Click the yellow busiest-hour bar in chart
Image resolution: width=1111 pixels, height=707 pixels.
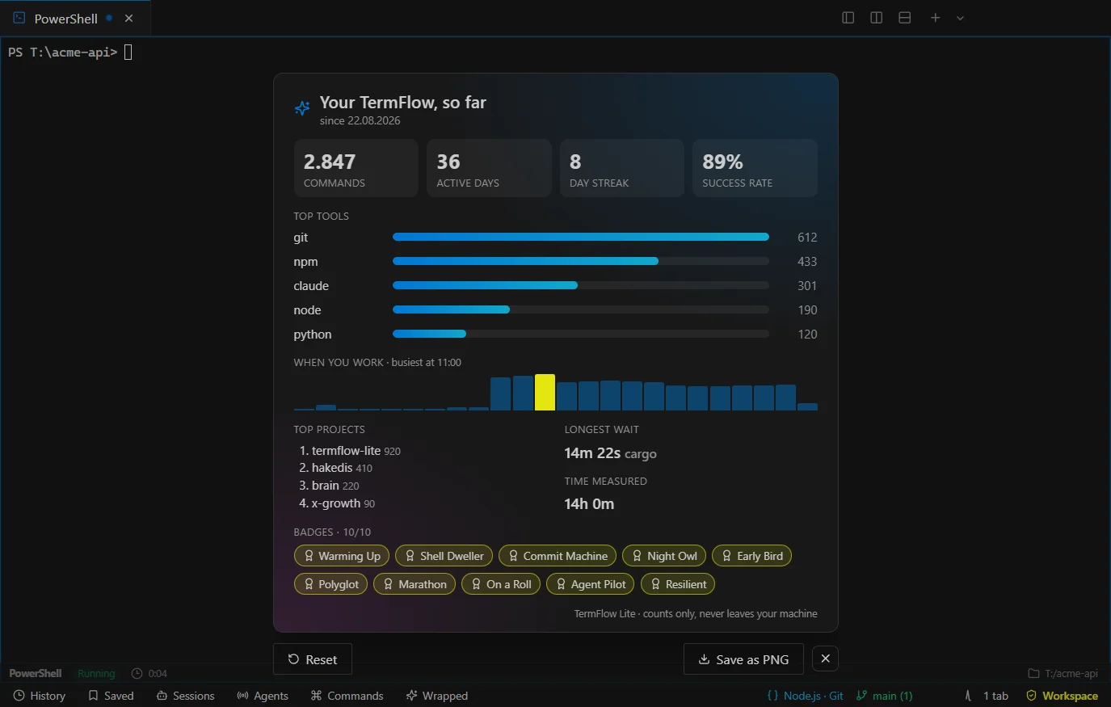tap(545, 392)
